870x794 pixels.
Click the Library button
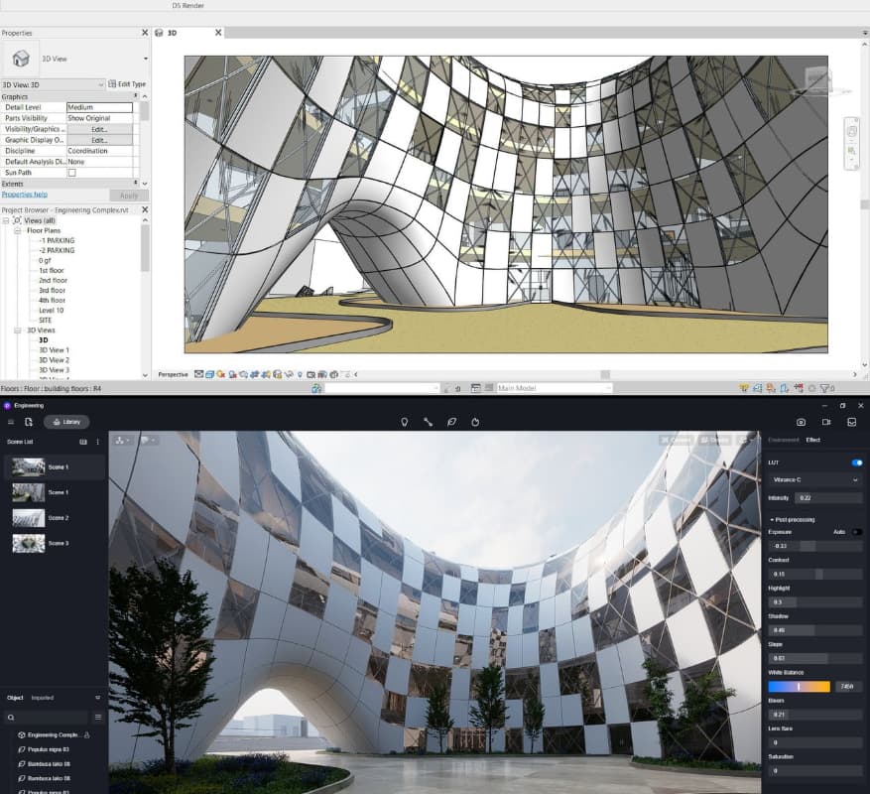coord(65,422)
